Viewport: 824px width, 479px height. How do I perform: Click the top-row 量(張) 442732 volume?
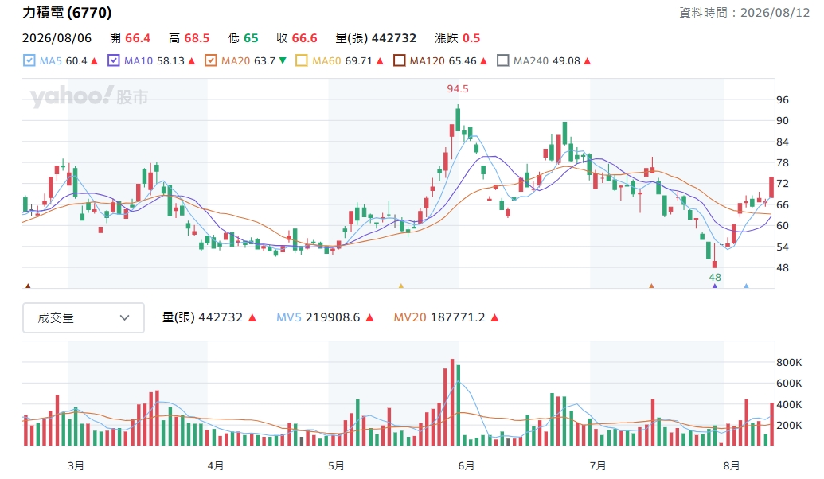(376, 38)
